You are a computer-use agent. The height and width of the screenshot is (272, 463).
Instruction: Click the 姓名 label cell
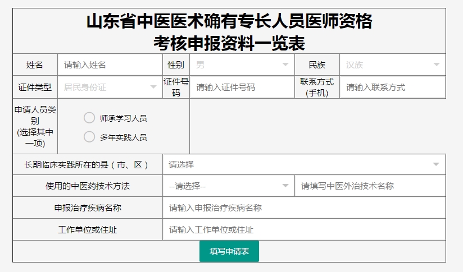point(35,64)
